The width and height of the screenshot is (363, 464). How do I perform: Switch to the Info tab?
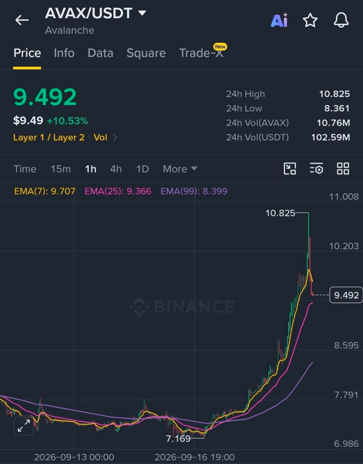pyautogui.click(x=64, y=53)
